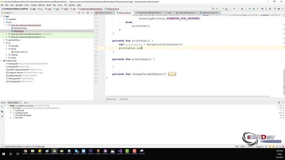285x160 pixels.
Task: Select local.properties file in tree
Action: [14, 81]
